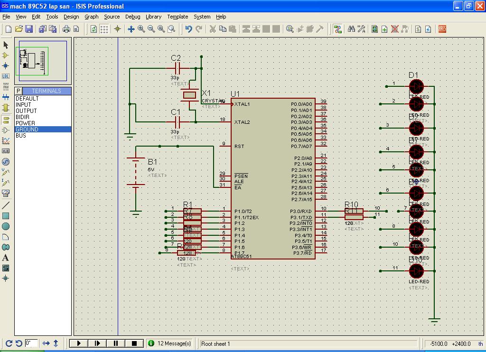The image size is (486, 352).
Task: Select POWER in terminals list
Action: (25, 123)
